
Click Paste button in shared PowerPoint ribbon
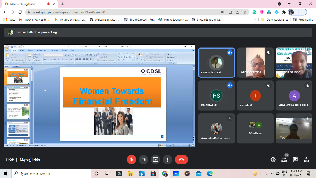pyautogui.click(x=7, y=57)
